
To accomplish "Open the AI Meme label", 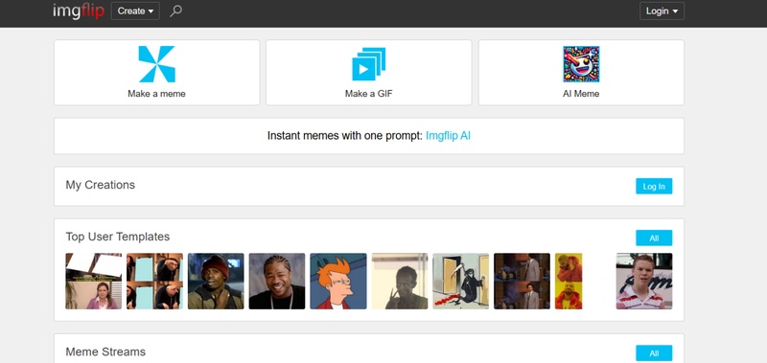I will [581, 93].
